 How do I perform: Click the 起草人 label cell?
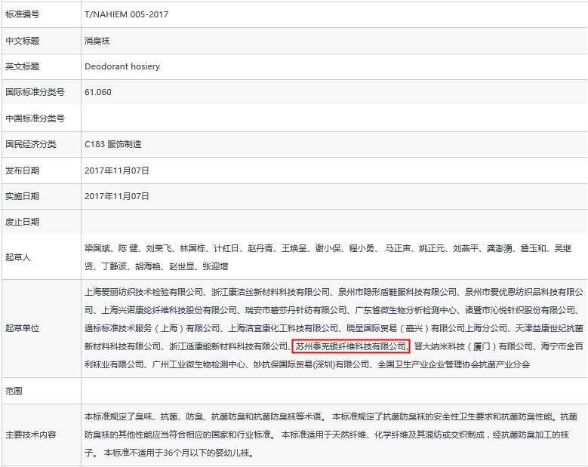[18, 257]
